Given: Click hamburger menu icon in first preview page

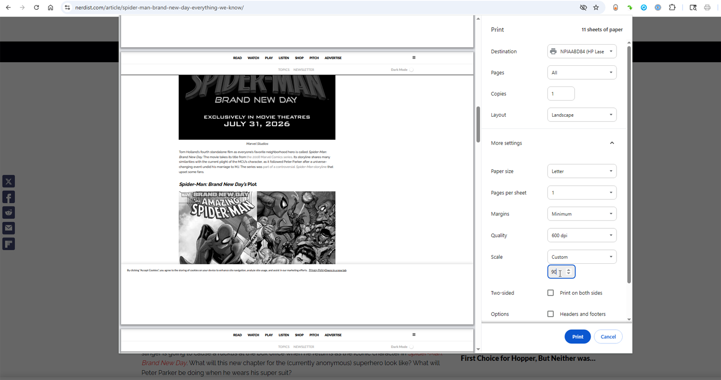Looking at the screenshot, I should [x=414, y=58].
